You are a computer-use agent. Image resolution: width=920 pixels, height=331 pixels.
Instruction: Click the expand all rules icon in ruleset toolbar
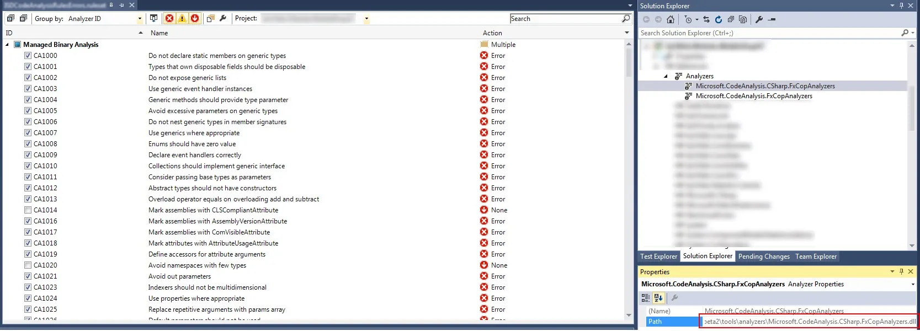(10, 18)
